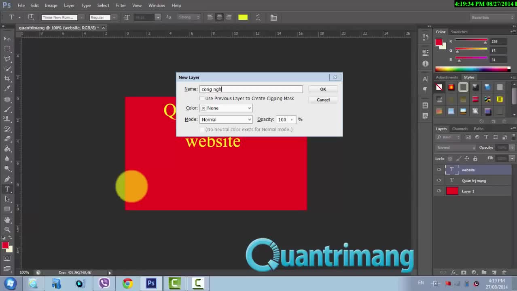Click Cancel in the New Layer dialog
Screen dimensions: 517x291
pos(323,100)
